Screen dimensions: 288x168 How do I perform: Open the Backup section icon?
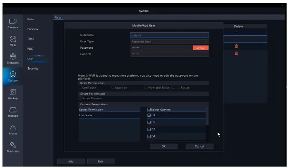13,92
